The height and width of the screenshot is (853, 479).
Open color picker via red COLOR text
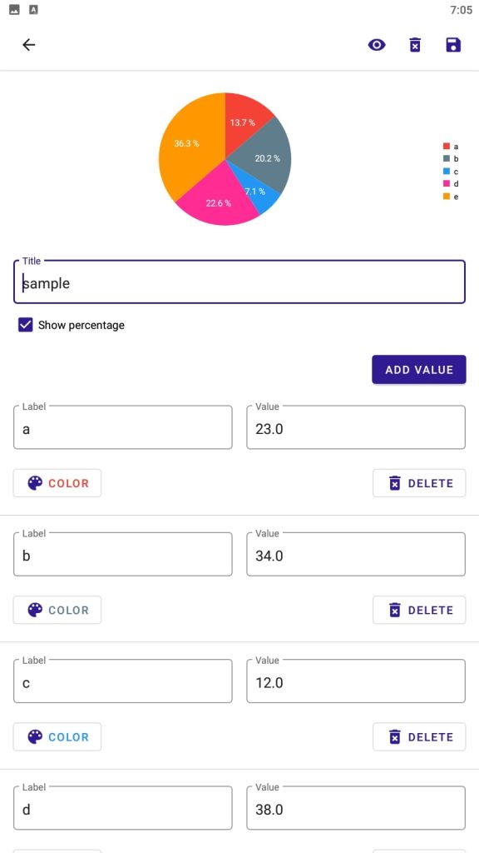pos(68,483)
